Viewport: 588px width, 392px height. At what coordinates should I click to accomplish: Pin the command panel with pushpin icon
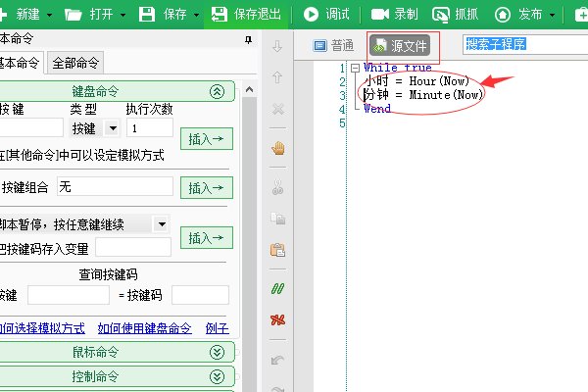[x=248, y=40]
